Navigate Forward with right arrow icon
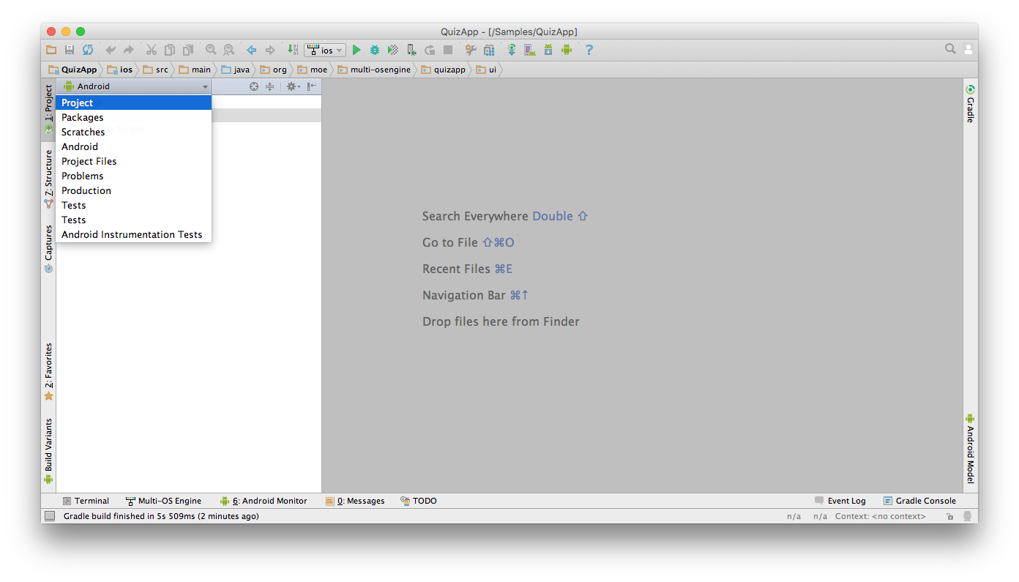This screenshot has height=582, width=1019. coord(270,50)
